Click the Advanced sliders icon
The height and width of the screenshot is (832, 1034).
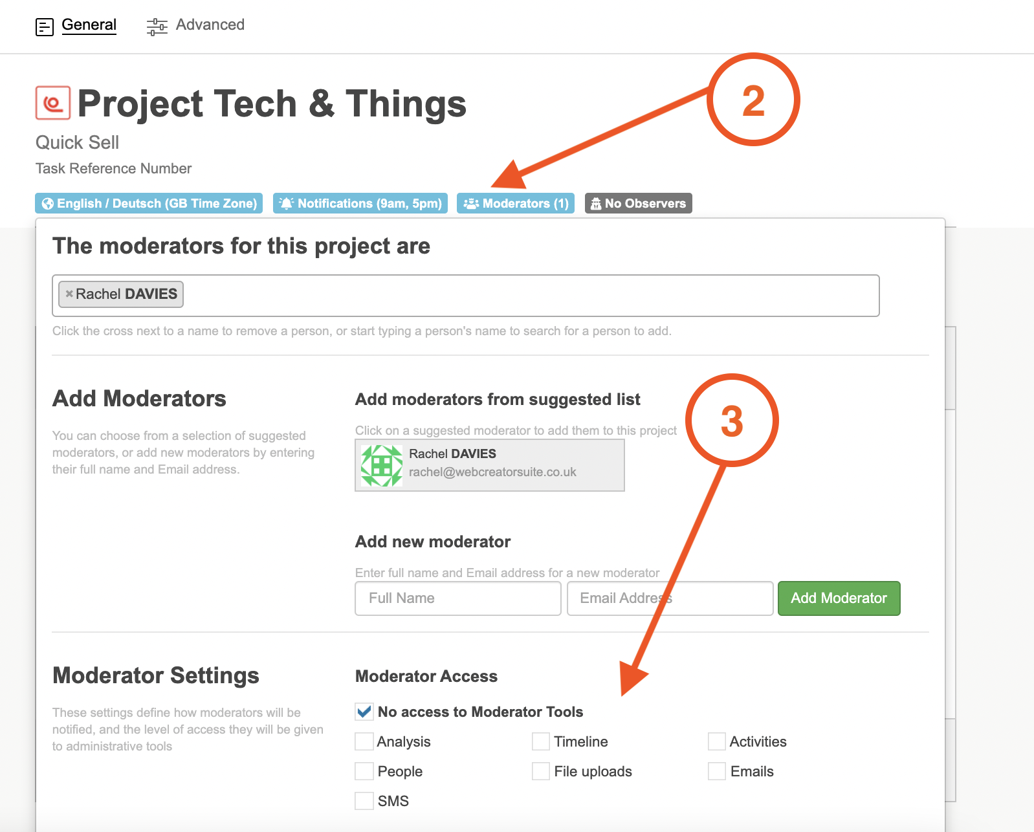157,27
